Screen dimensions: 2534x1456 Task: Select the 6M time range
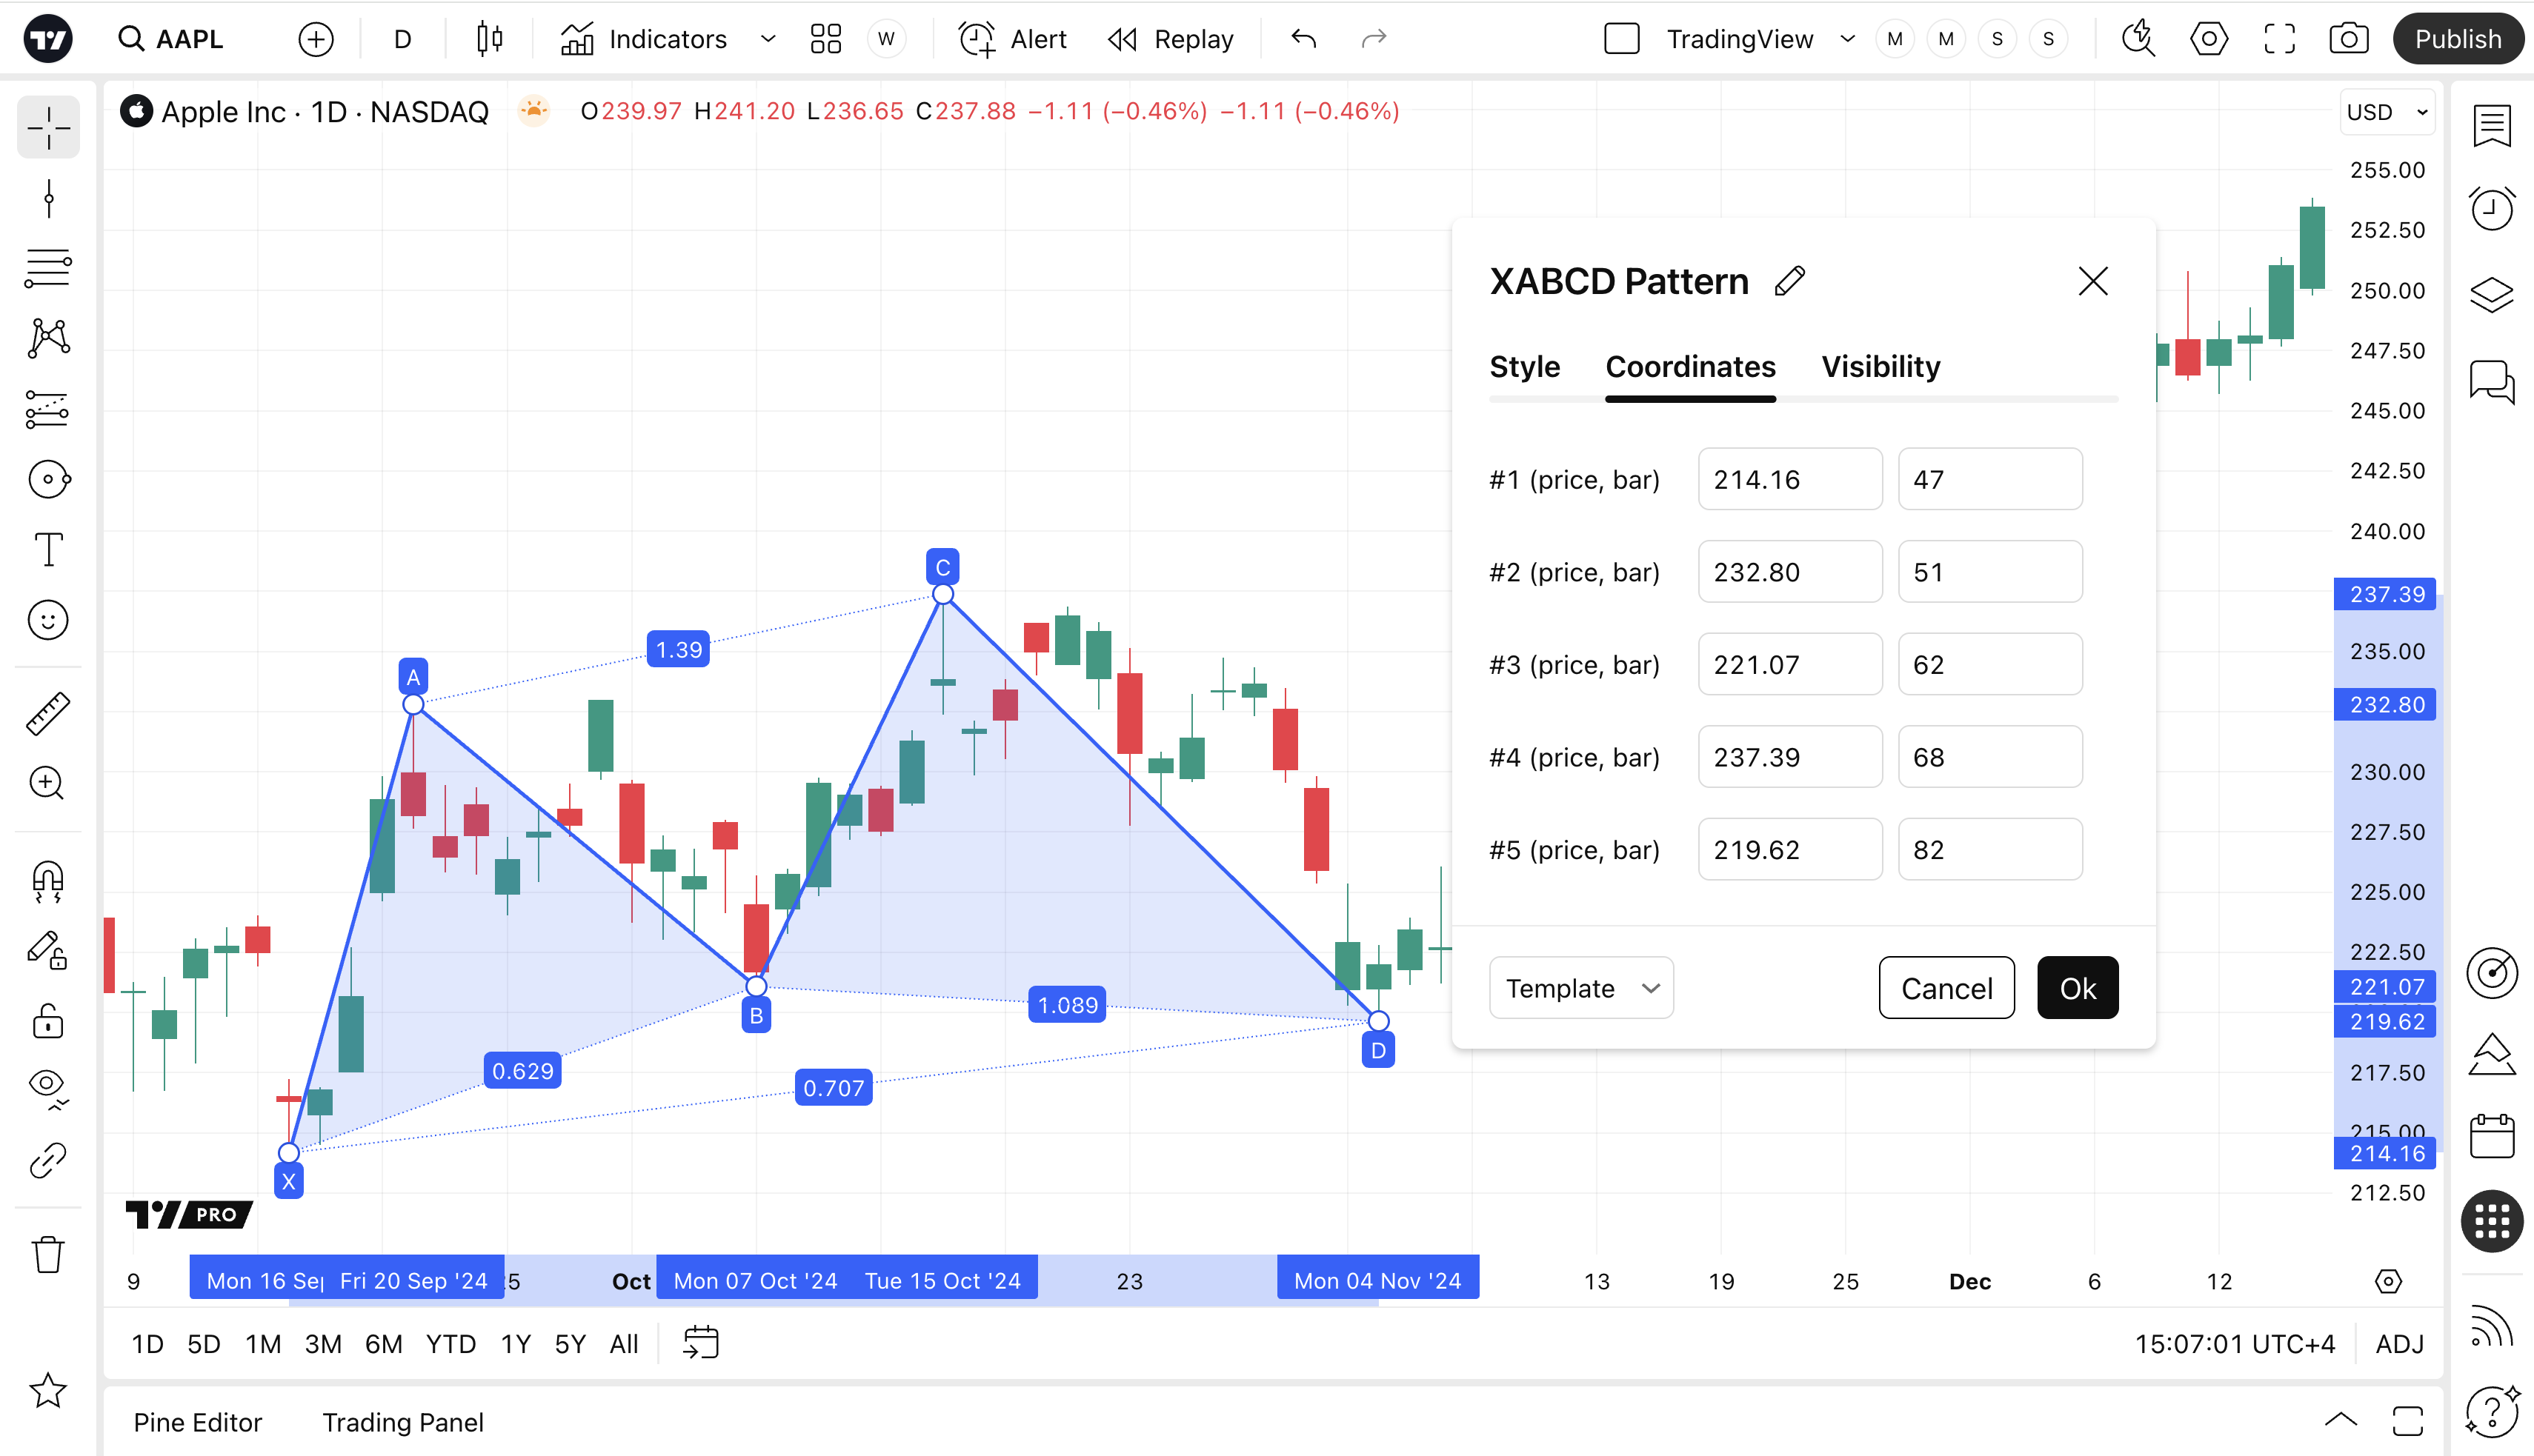383,1343
